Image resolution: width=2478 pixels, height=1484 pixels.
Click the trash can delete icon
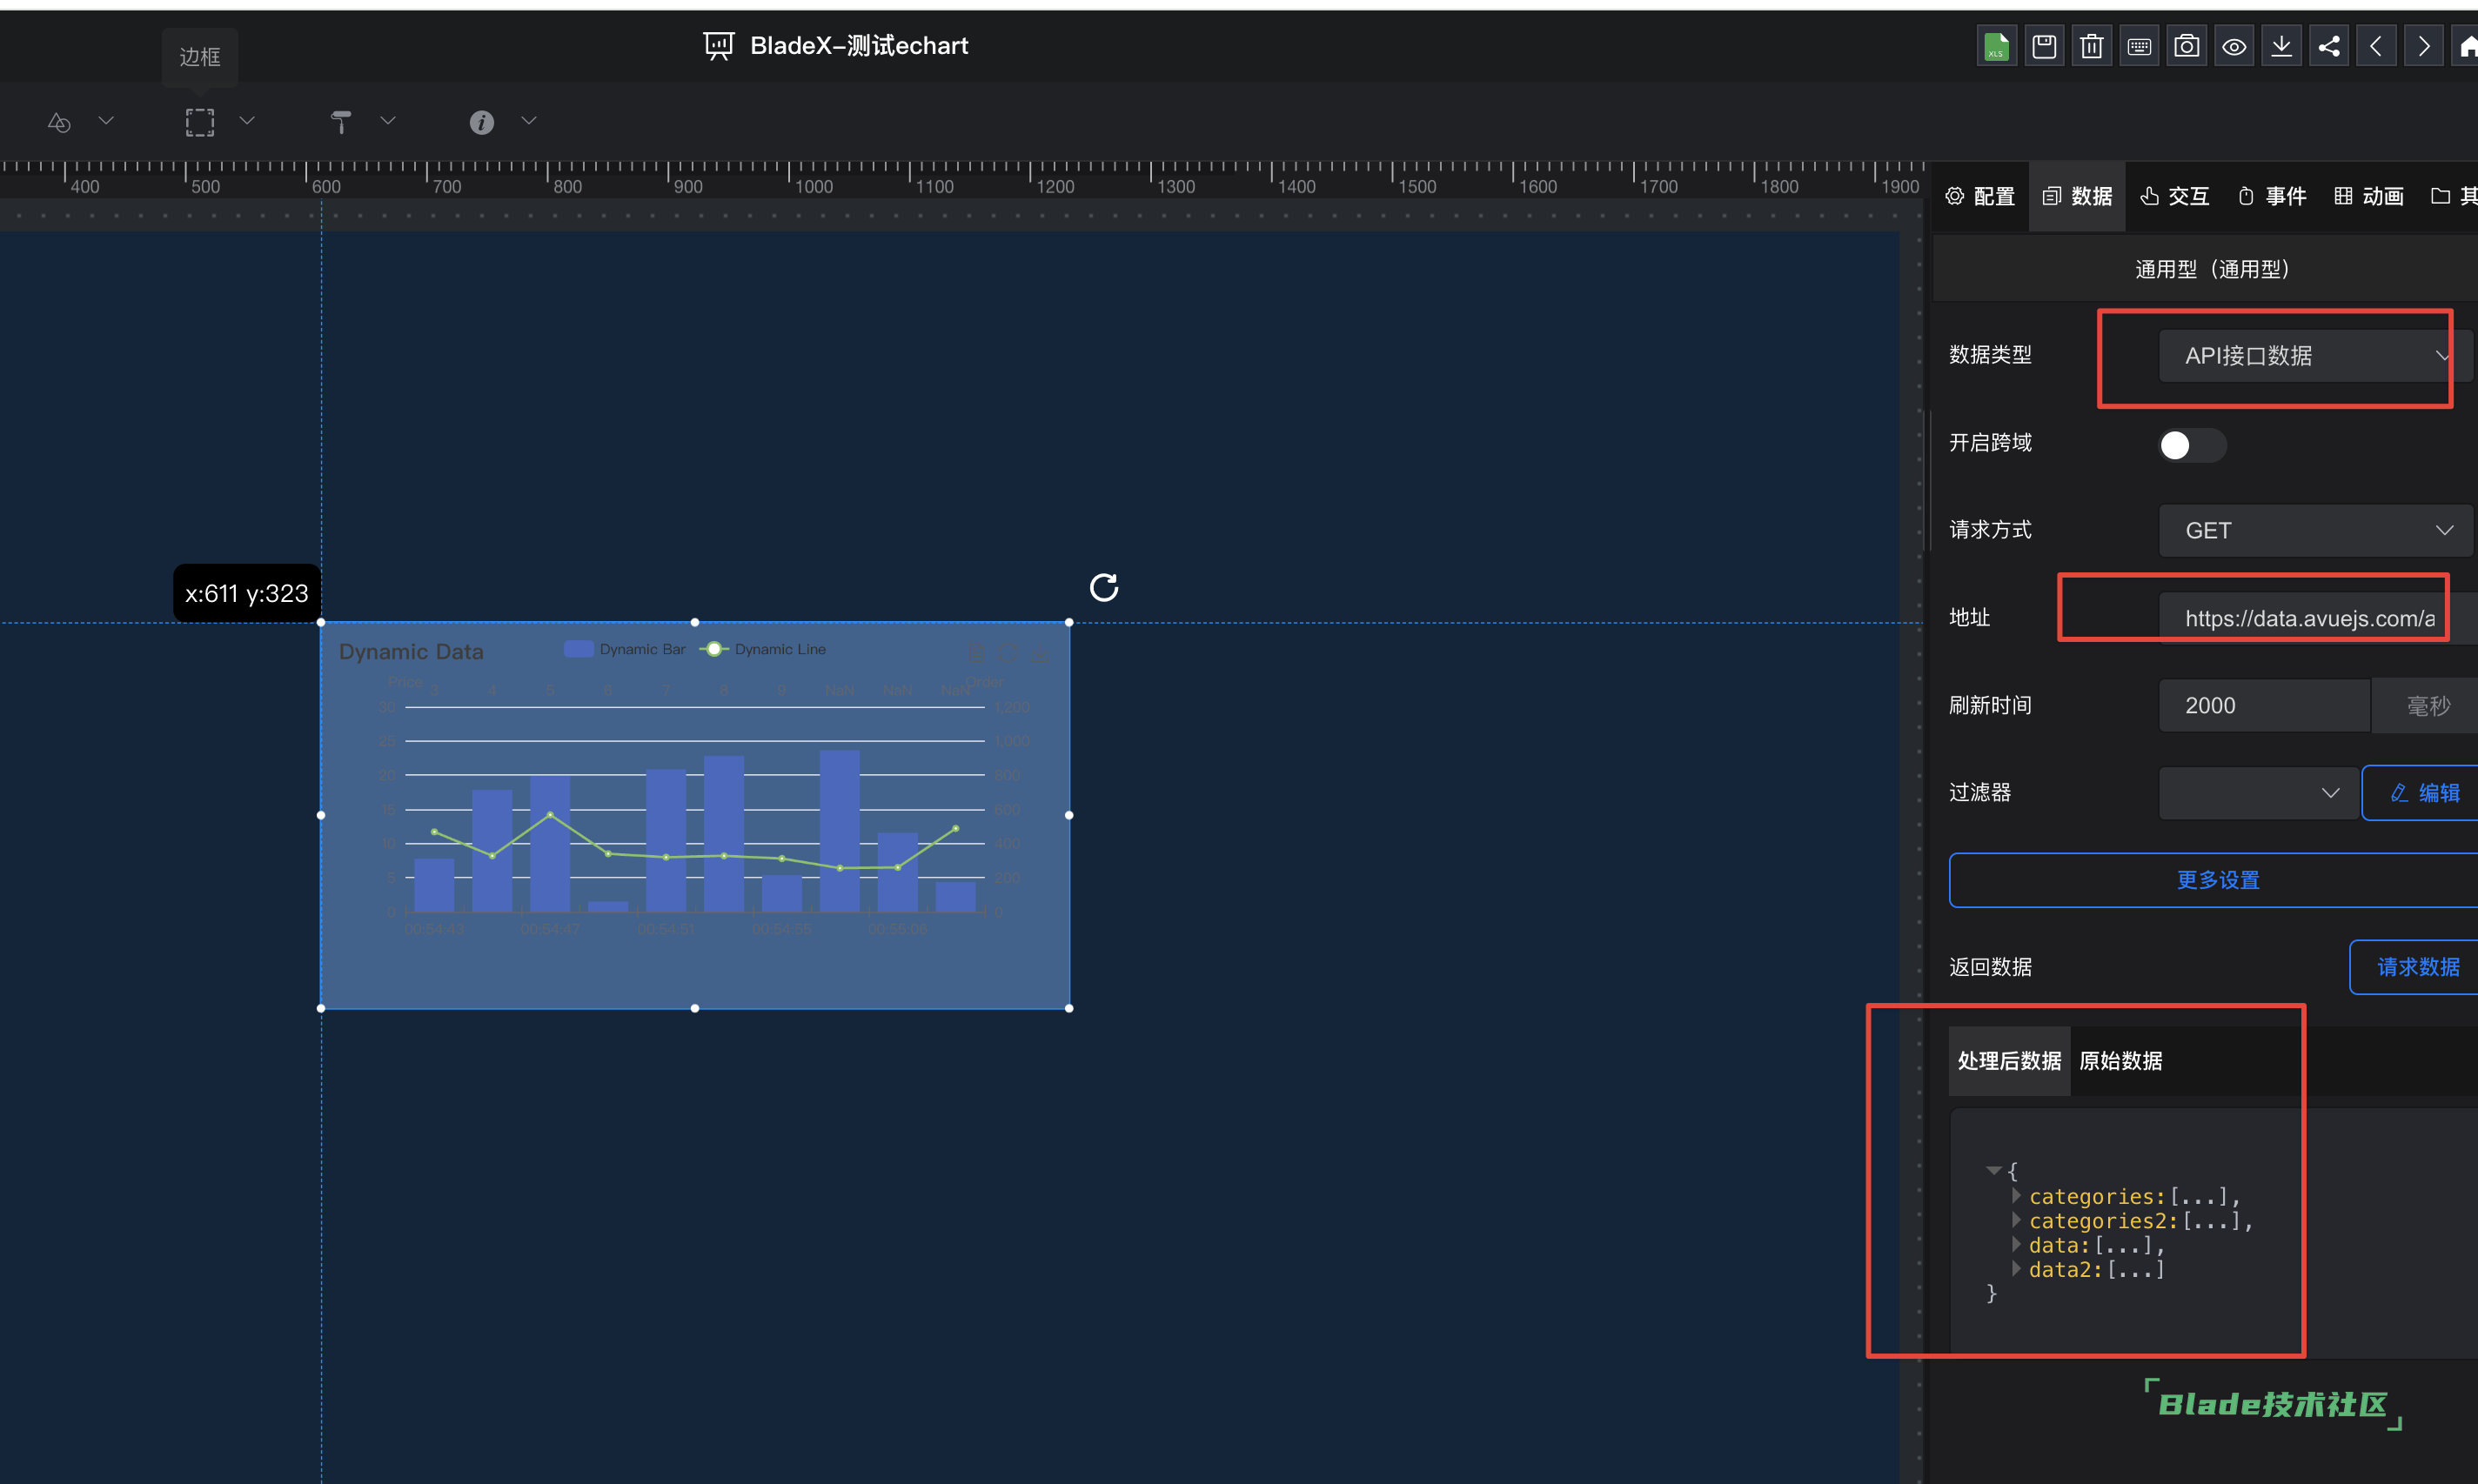[x=2091, y=46]
